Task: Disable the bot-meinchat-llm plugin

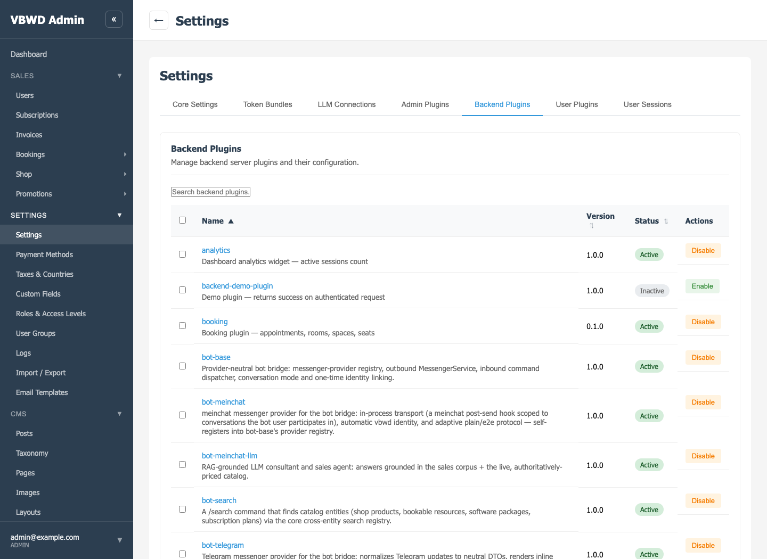Action: 703,456
